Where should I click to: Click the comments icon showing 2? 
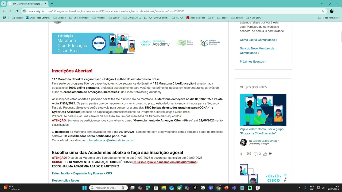point(255,154)
